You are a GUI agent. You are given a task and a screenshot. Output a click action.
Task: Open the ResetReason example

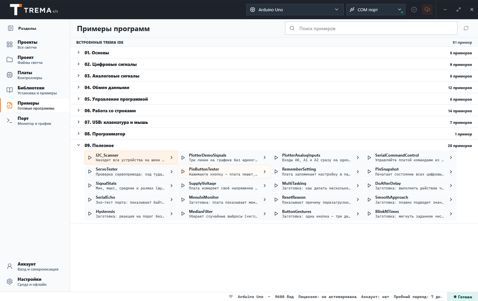(x=317, y=200)
